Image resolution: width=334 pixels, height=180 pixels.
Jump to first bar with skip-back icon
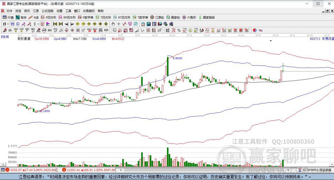[55, 24]
